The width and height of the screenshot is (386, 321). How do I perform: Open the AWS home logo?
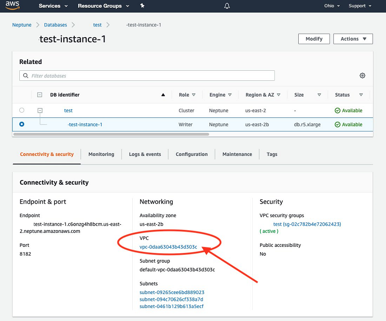[x=13, y=5]
